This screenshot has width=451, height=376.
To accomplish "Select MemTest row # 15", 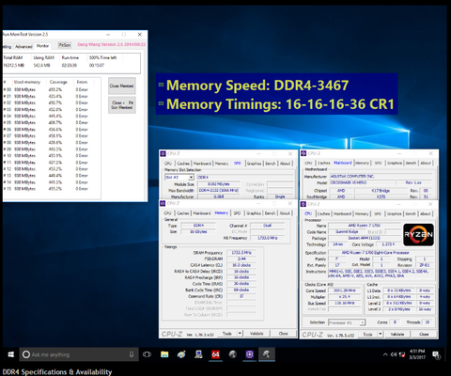I will point(47,189).
